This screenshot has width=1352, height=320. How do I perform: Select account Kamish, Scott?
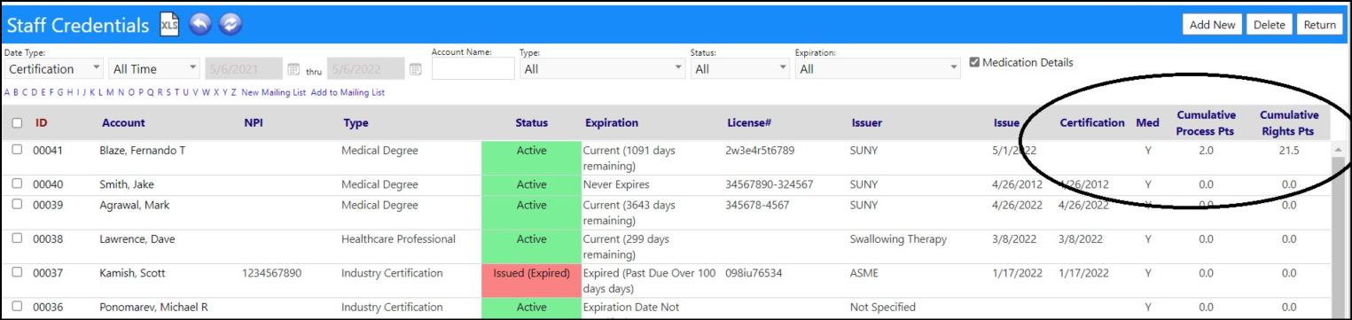pyautogui.click(x=133, y=273)
